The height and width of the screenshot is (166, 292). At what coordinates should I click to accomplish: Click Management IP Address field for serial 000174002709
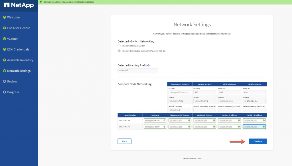tap(180, 121)
